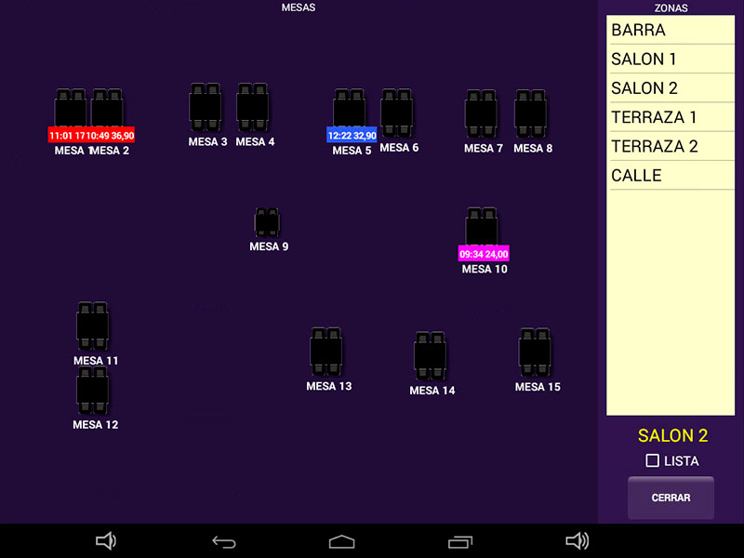Click the MESA 11 label
This screenshot has height=558, width=744.
point(96,361)
